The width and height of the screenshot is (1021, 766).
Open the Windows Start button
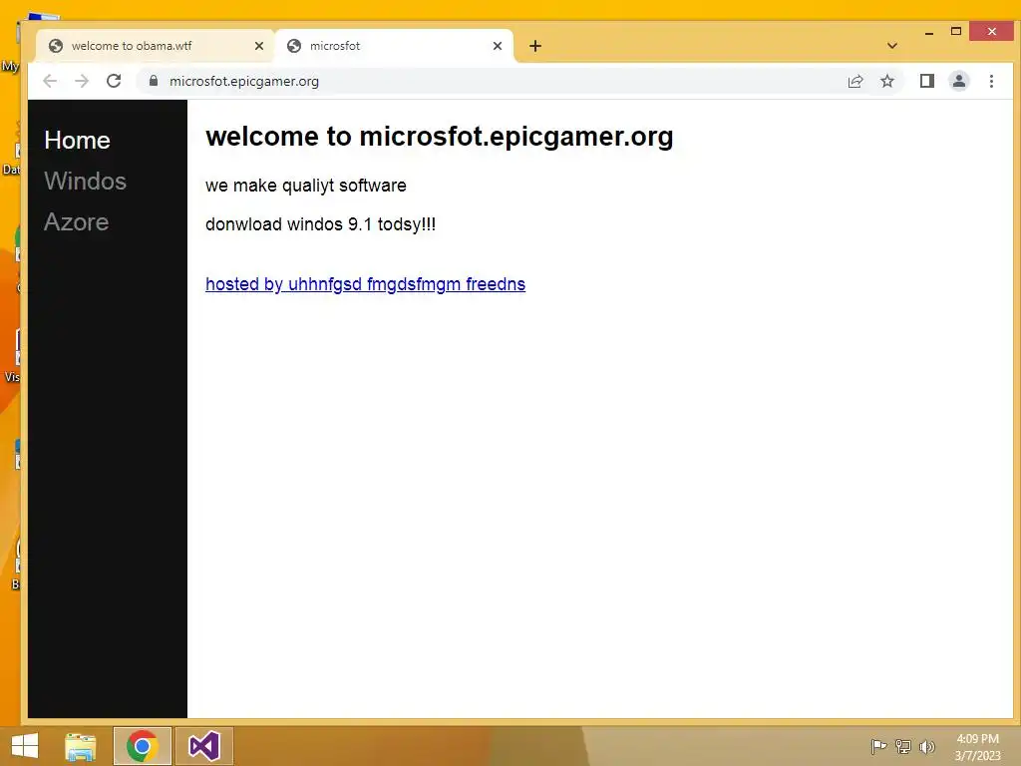pos(25,746)
